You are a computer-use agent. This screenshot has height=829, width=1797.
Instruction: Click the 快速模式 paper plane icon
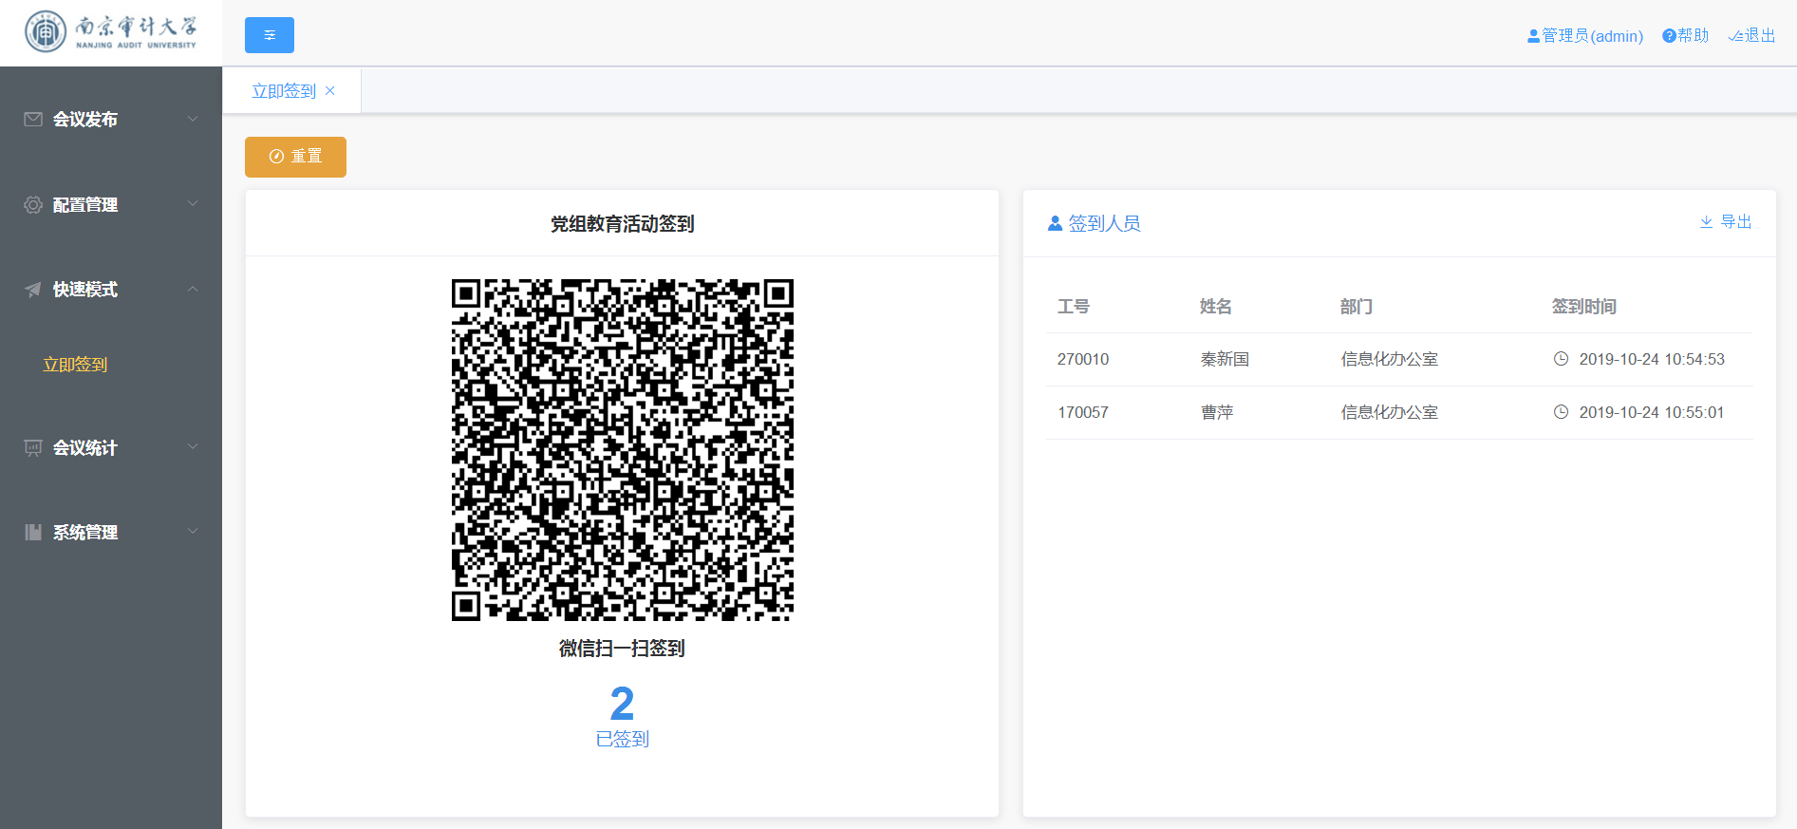click(33, 290)
